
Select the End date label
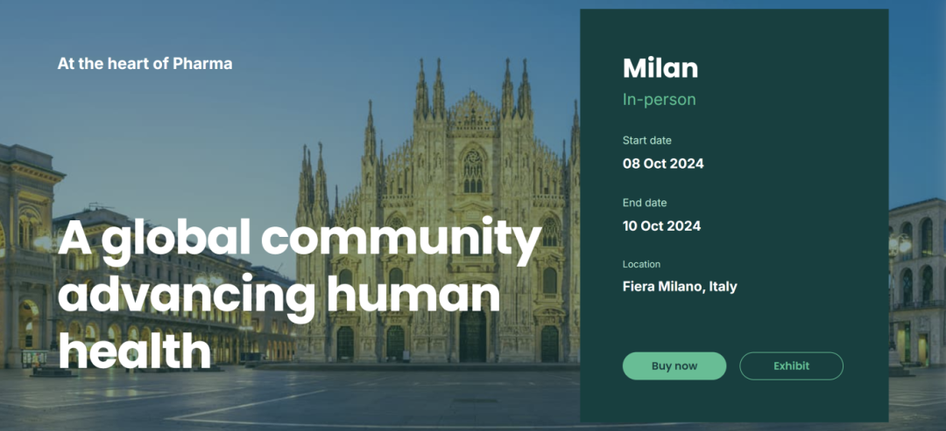[645, 203]
